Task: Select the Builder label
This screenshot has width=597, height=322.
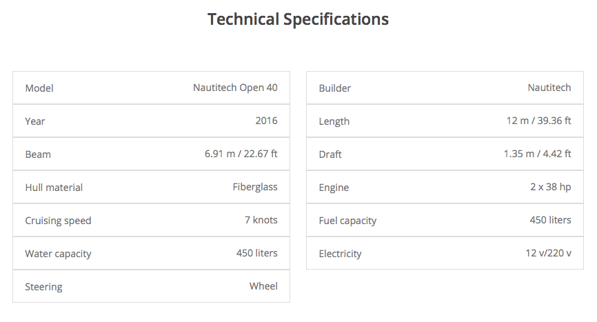Action: pyautogui.click(x=334, y=88)
